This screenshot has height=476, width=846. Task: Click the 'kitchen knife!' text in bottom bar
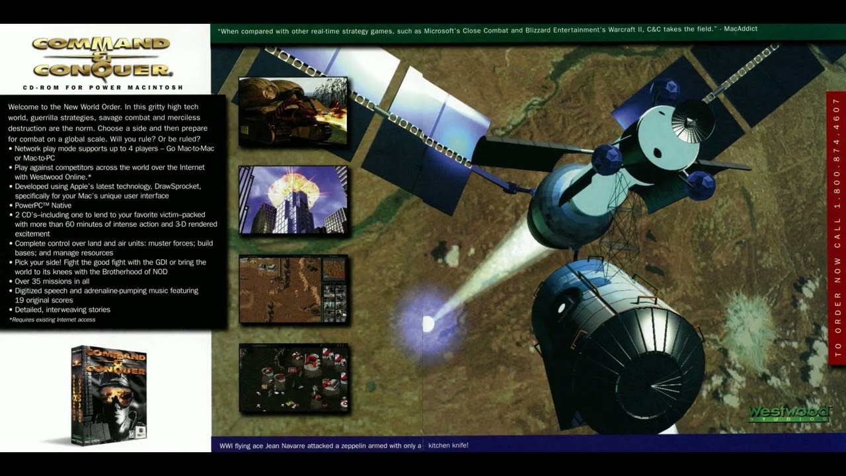448,446
